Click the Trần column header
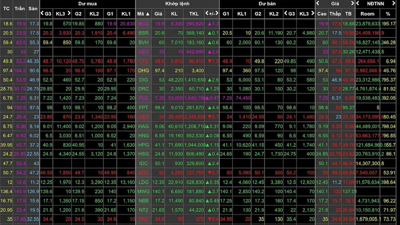Viewport: 400px width, 225px height. click(x=20, y=9)
